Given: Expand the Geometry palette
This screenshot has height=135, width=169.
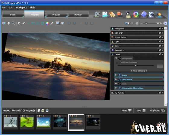Looking at the screenshot, I should click(137, 50).
